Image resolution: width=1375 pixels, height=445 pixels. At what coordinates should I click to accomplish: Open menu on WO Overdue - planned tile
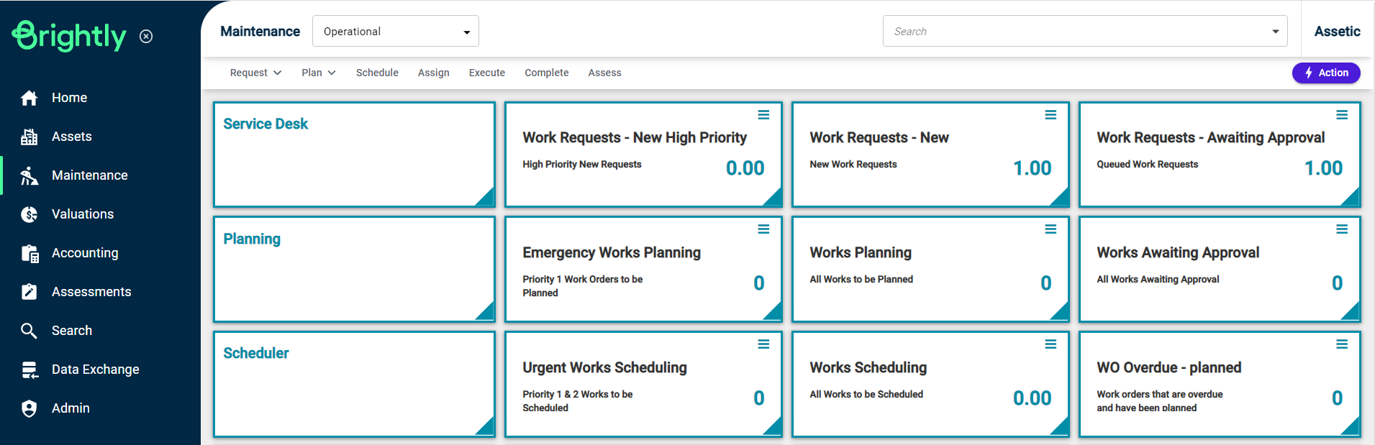[x=1342, y=344]
